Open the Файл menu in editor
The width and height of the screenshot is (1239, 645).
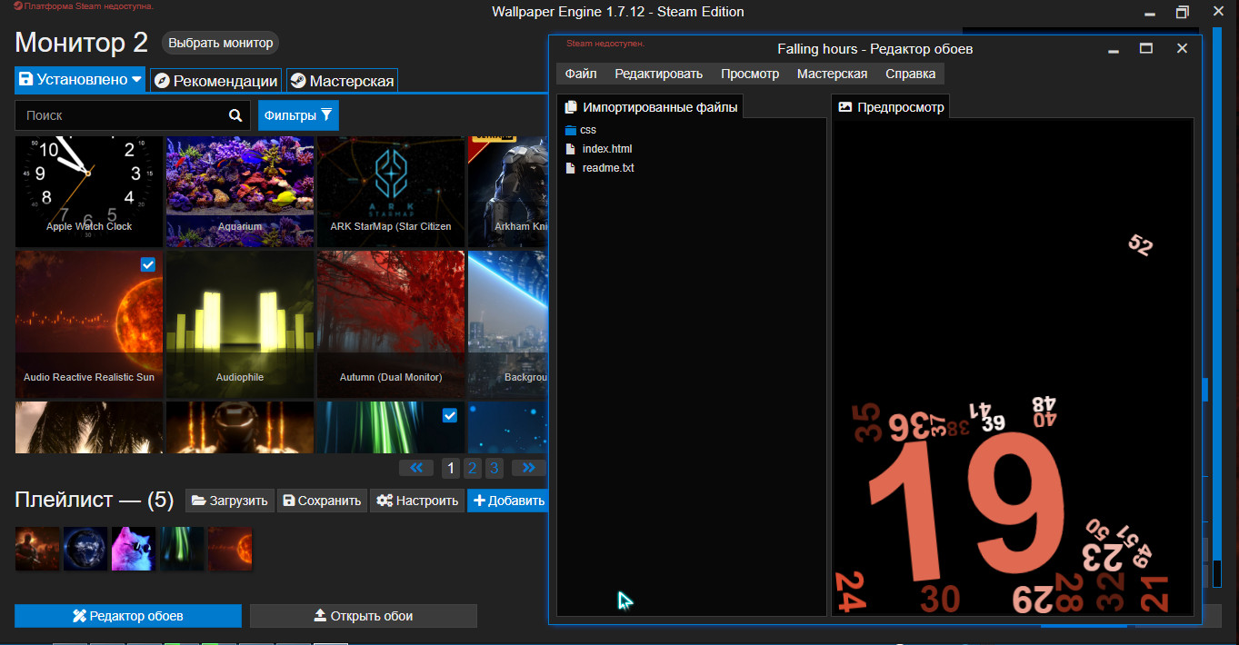click(x=580, y=74)
